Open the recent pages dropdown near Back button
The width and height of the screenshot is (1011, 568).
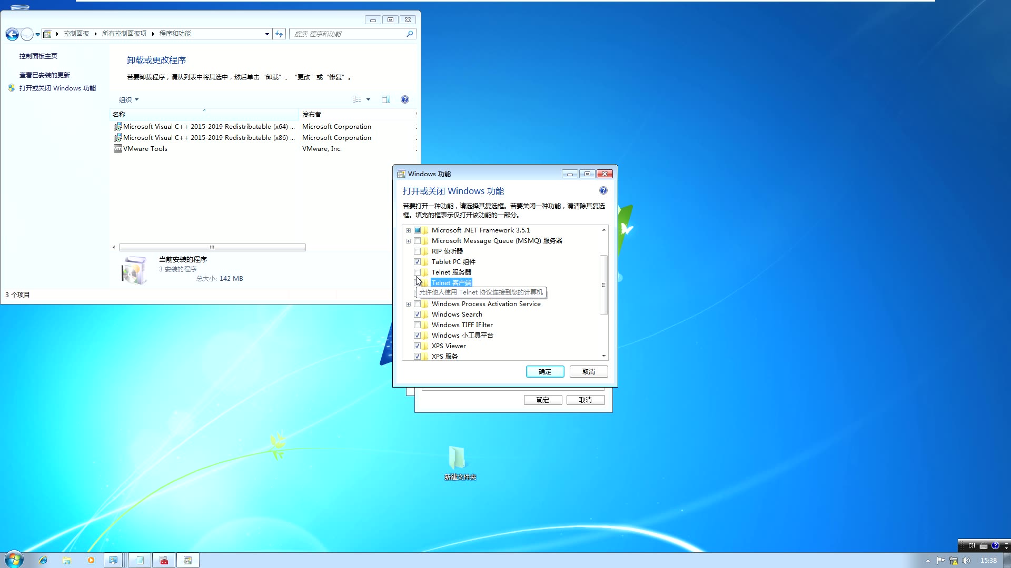37,35
